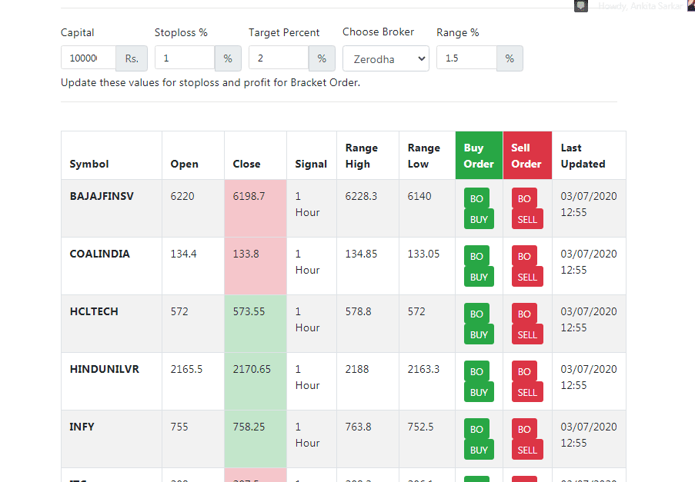Click range low value 133.05
This screenshot has height=482, width=695.
pos(424,254)
